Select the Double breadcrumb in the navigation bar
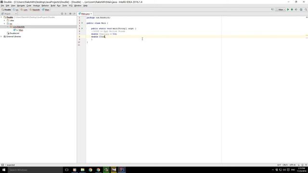Image resolution: width=308 pixels, height=173 pixels. coord(6,10)
